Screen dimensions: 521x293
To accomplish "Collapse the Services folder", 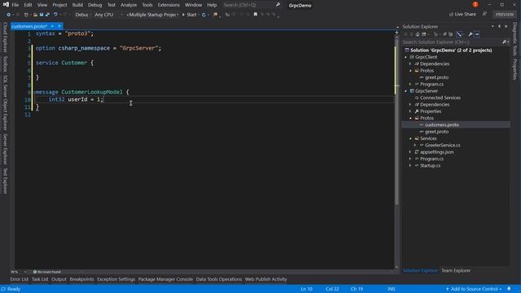I will [410, 138].
